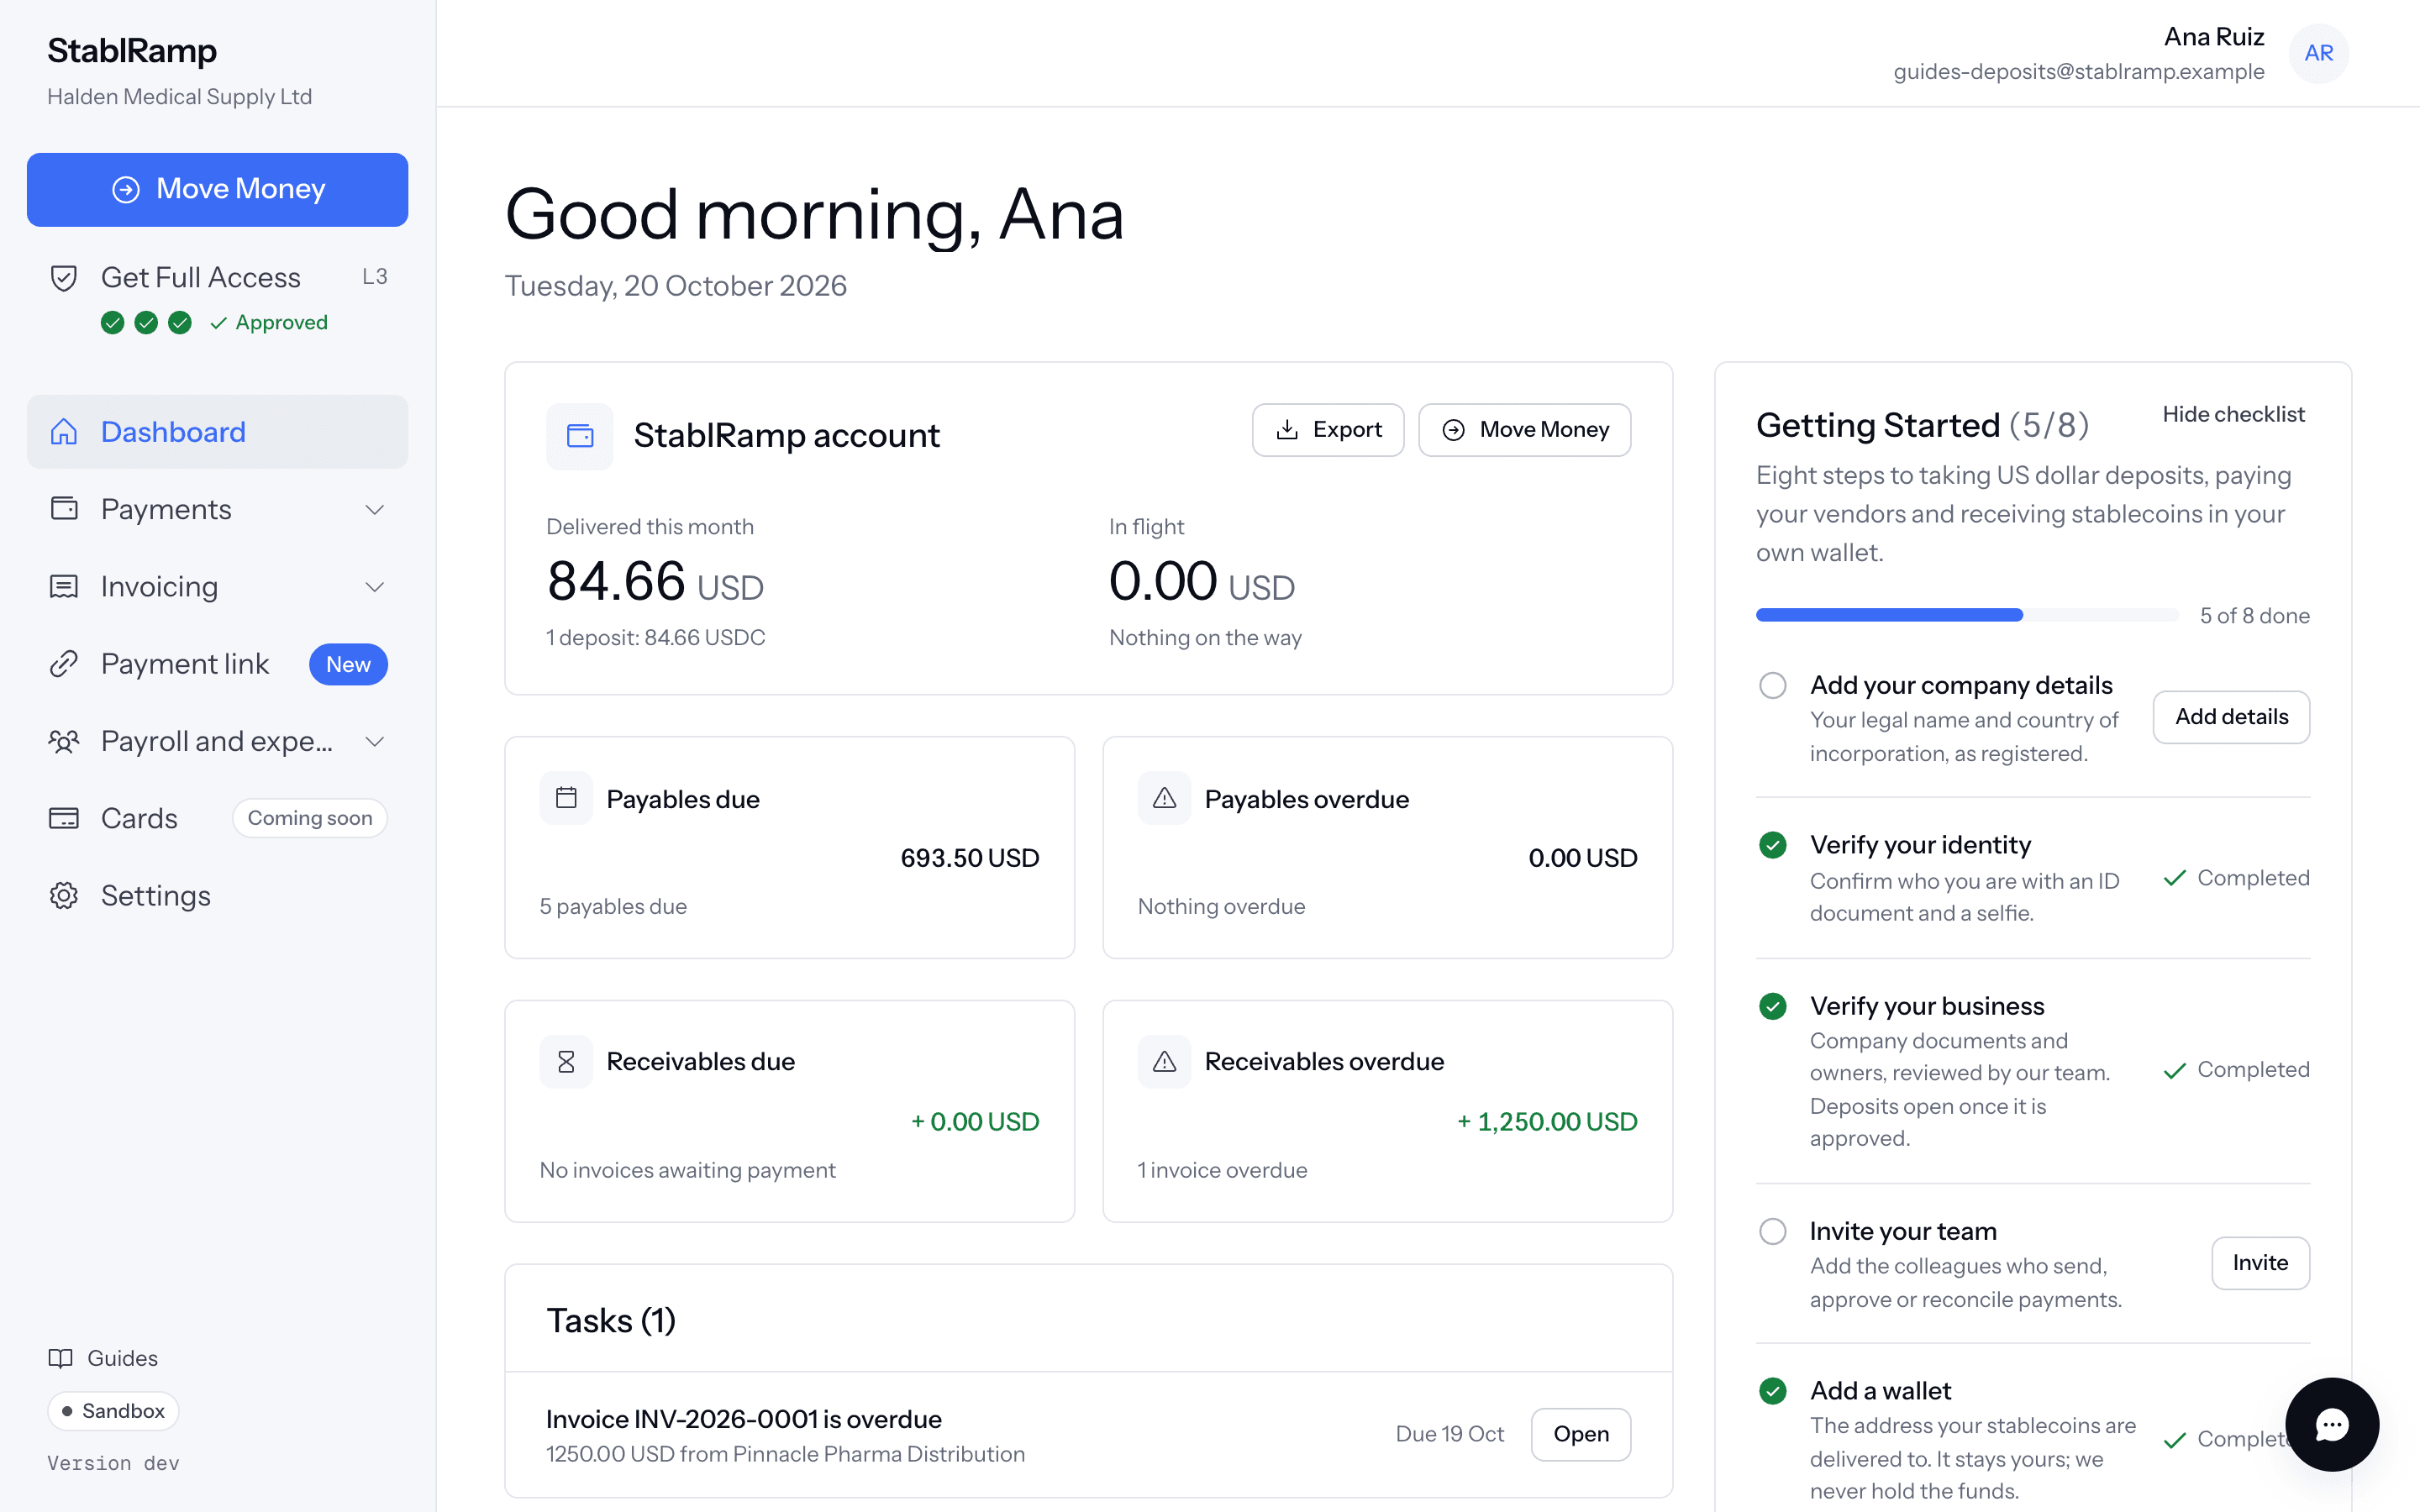The height and width of the screenshot is (1512, 2420).
Task: Click the New badge on Payment link
Action: (348, 664)
